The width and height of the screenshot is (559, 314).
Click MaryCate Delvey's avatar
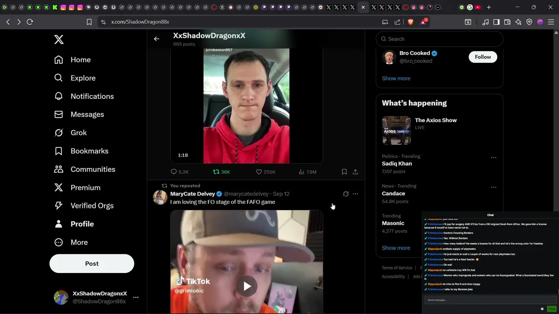160,197
